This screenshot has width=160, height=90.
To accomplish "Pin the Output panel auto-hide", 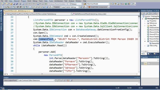I will pyautogui.click(x=137, y=77).
